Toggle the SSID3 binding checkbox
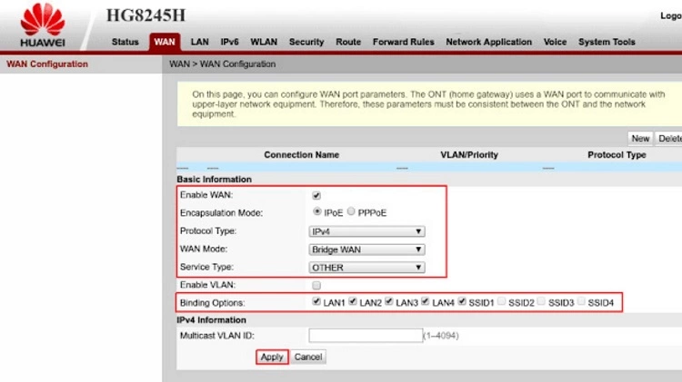The height and width of the screenshot is (382, 682). [541, 301]
